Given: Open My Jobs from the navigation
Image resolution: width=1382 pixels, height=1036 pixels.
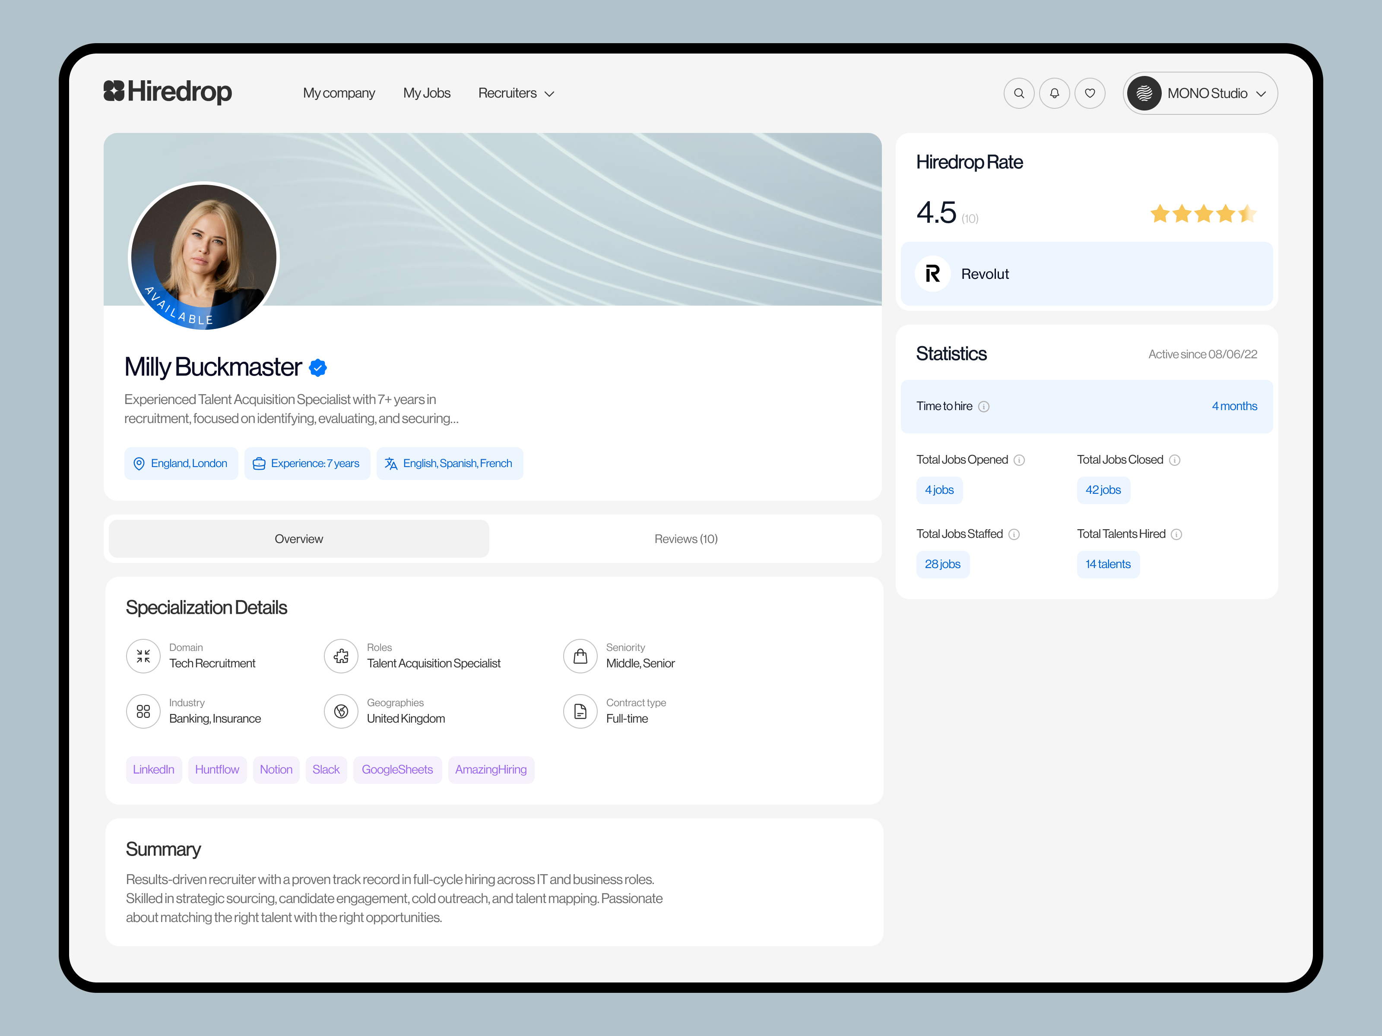Looking at the screenshot, I should point(427,92).
